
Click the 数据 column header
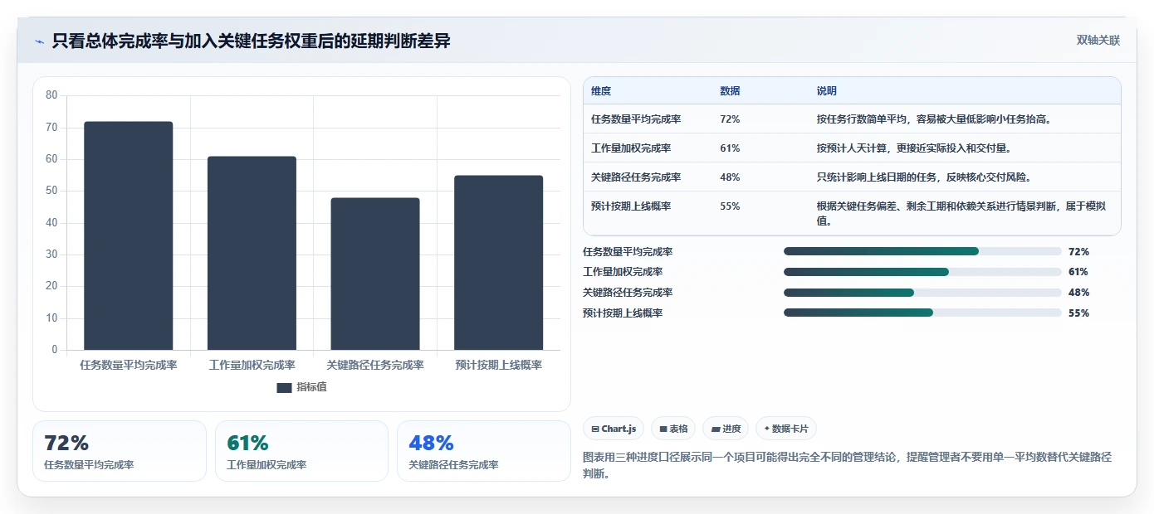(731, 91)
